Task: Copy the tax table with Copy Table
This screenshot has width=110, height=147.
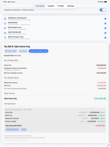Action: pos(11,51)
